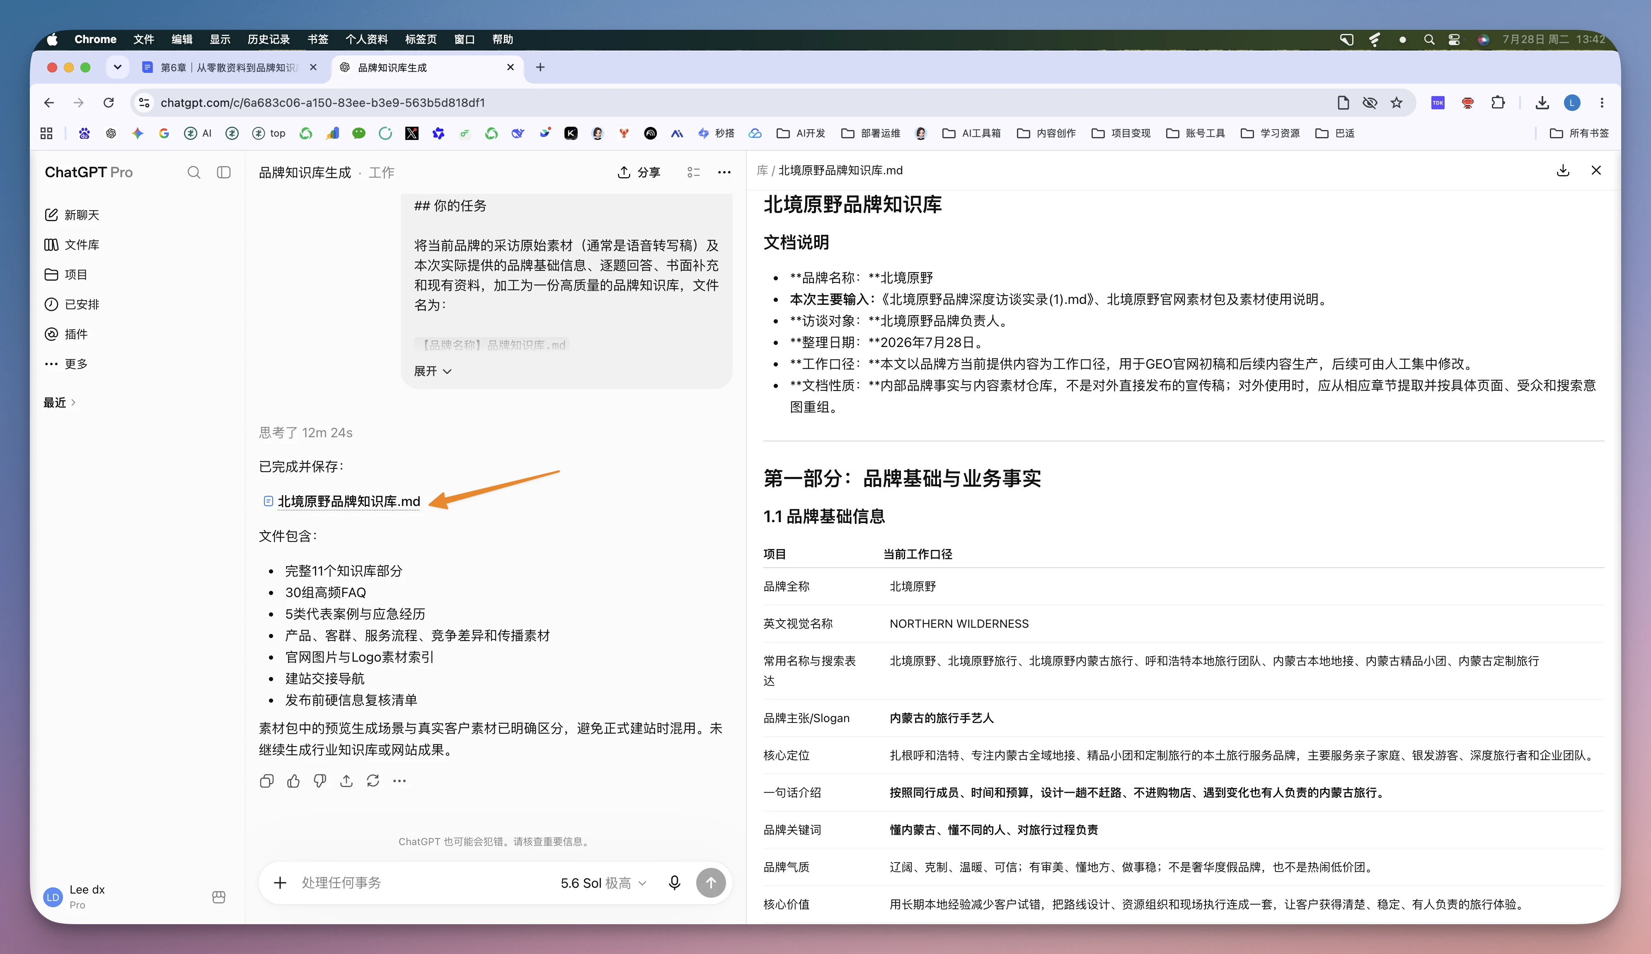Expand the collapsed prompt with 展开
This screenshot has height=954, width=1651.
[x=432, y=371]
